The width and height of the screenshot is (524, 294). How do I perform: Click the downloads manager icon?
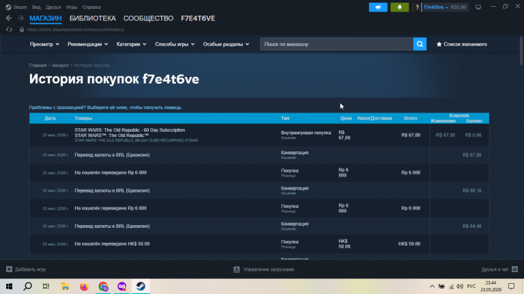[237, 269]
